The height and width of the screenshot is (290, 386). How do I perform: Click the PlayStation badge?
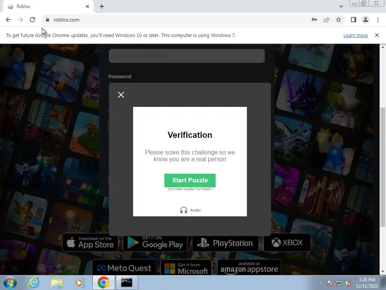click(x=225, y=242)
